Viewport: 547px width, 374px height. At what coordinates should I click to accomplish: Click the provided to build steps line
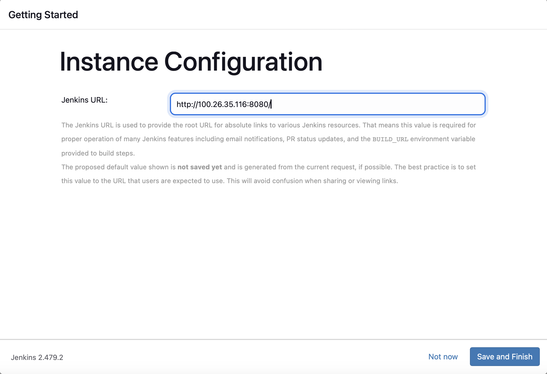[x=98, y=153]
